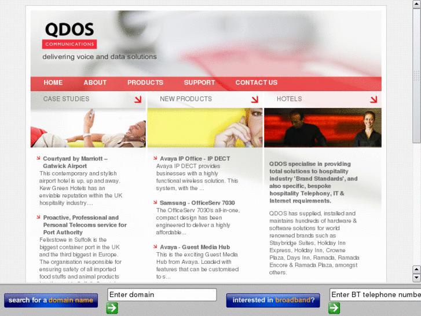
Task: Click the red bullet arrow beside Avaya IP Office
Action: pyautogui.click(x=155, y=158)
